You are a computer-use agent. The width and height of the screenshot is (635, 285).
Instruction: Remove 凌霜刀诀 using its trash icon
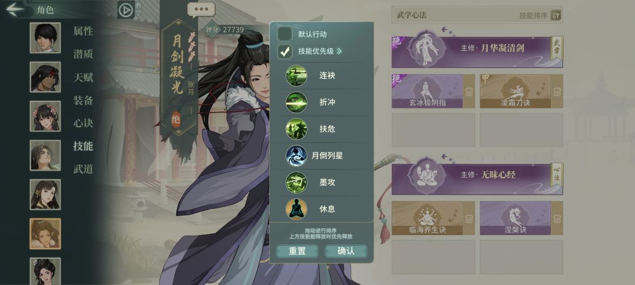point(557,92)
